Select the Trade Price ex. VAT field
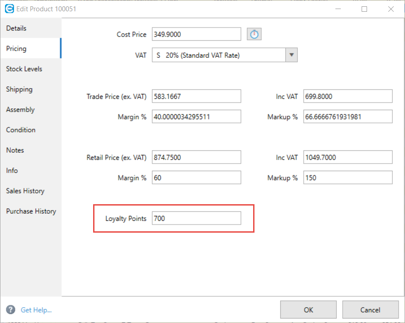405x323 pixels. tap(196, 96)
